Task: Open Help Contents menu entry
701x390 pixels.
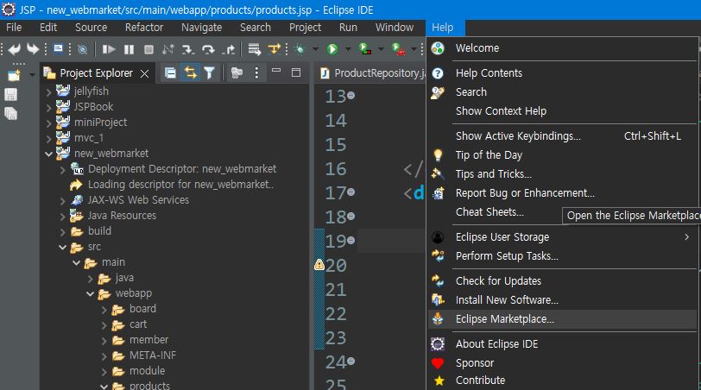Action: pos(562,72)
